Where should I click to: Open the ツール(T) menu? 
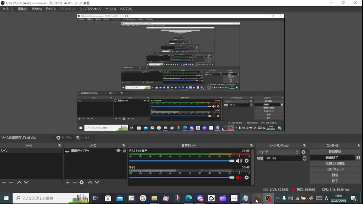110,9
